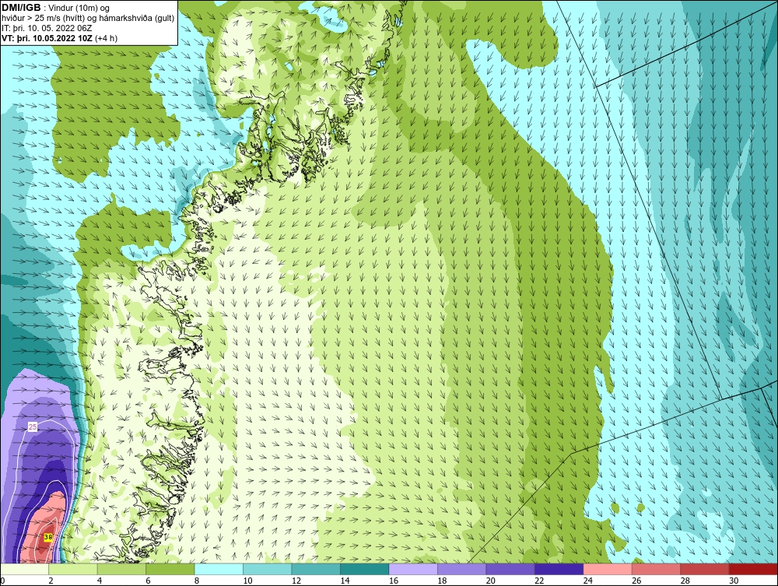The image size is (778, 586).
Task: Click the legend scale value 12
Action: point(296,581)
